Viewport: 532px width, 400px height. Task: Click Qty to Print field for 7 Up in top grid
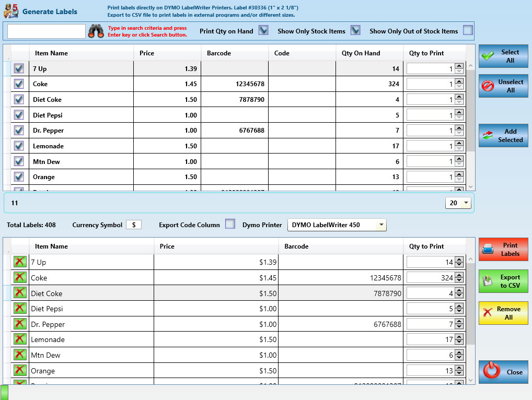[x=430, y=68]
